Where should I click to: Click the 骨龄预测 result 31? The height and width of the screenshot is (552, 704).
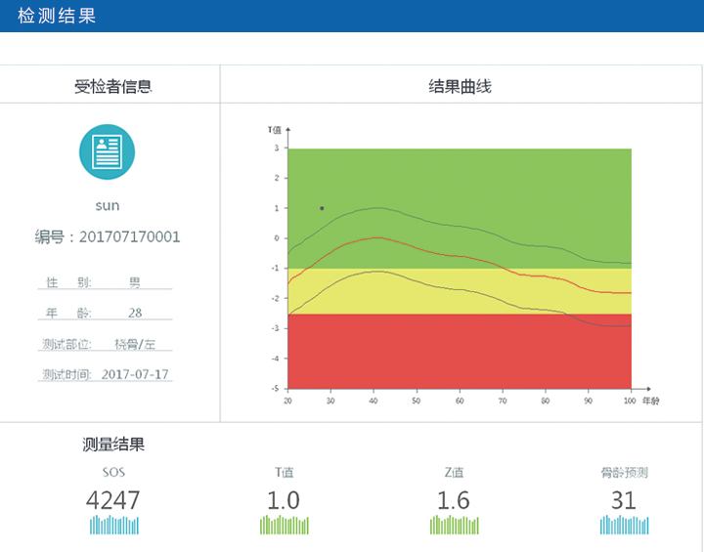[x=624, y=499]
